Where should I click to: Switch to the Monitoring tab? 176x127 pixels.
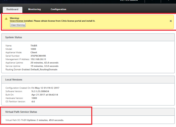click(x=34, y=9)
